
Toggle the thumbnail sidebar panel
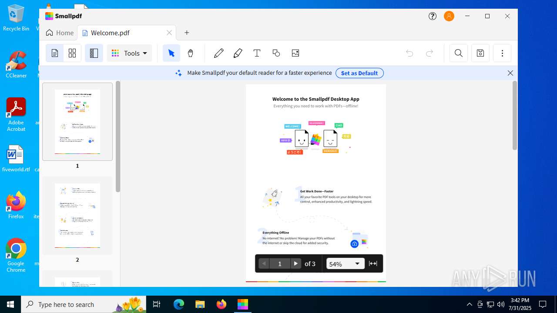click(94, 53)
